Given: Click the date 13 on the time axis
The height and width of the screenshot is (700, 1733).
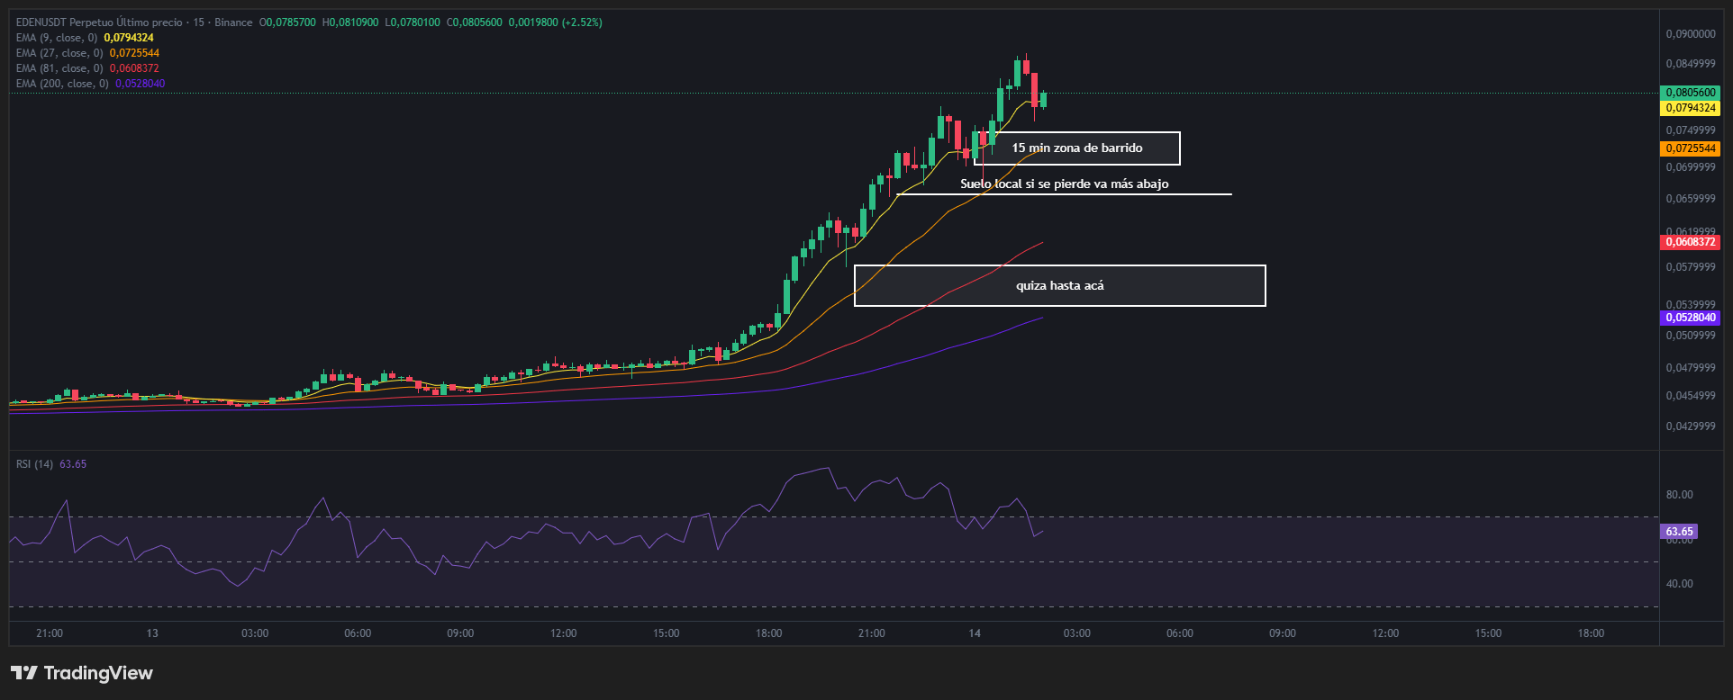Looking at the screenshot, I should click(152, 633).
